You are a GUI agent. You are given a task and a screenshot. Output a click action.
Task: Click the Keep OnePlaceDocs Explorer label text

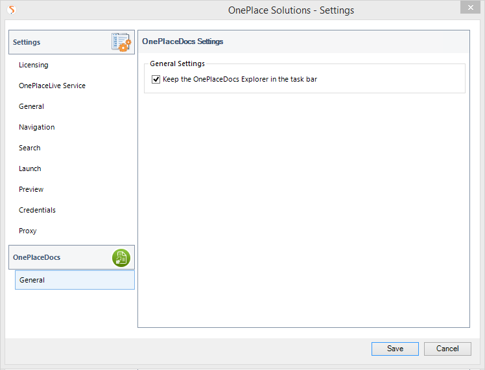(240, 79)
